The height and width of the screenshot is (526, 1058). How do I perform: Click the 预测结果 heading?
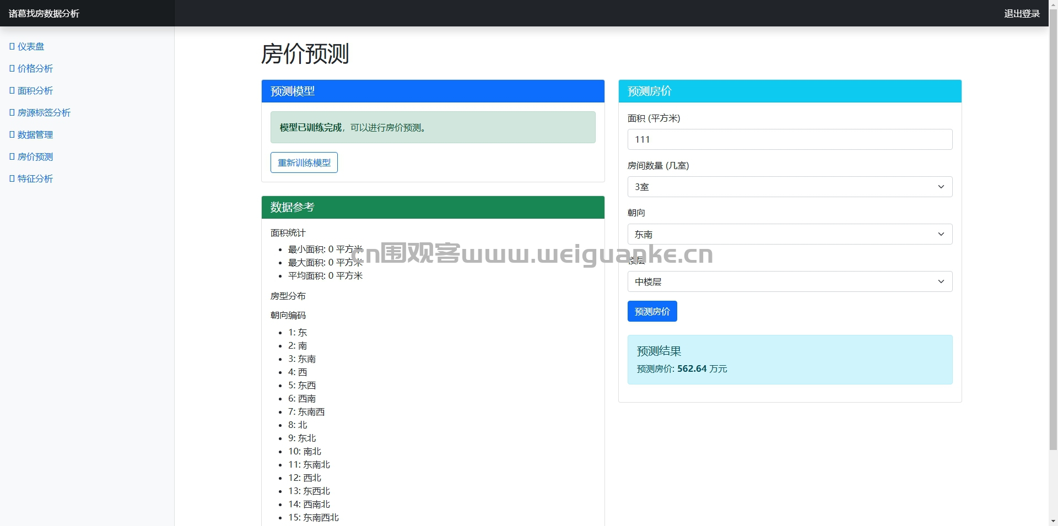point(659,351)
